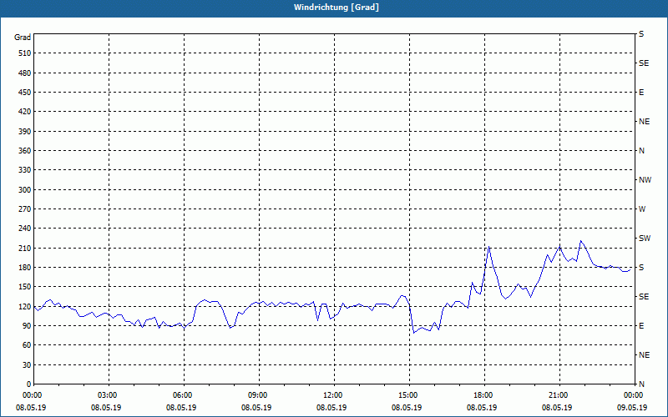Click the E compass label level with 450
The width and height of the screenshot is (668, 417).
click(641, 93)
